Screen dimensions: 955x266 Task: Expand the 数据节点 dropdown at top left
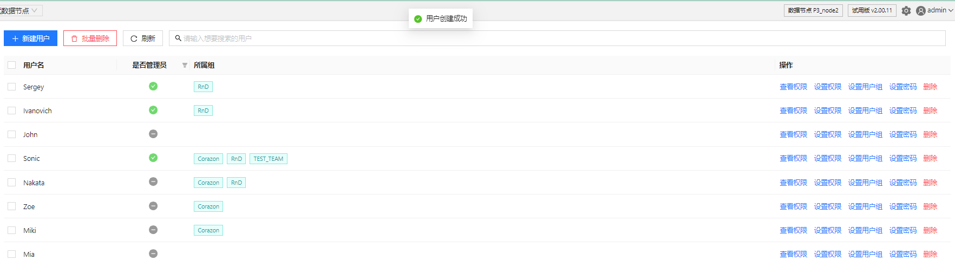pos(21,11)
